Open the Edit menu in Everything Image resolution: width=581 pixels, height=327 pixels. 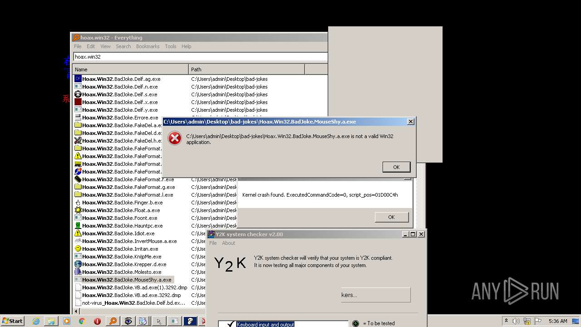(91, 46)
